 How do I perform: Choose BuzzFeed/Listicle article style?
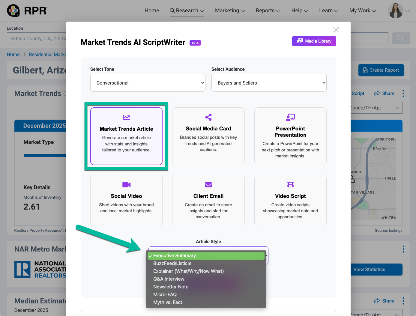pos(172,263)
